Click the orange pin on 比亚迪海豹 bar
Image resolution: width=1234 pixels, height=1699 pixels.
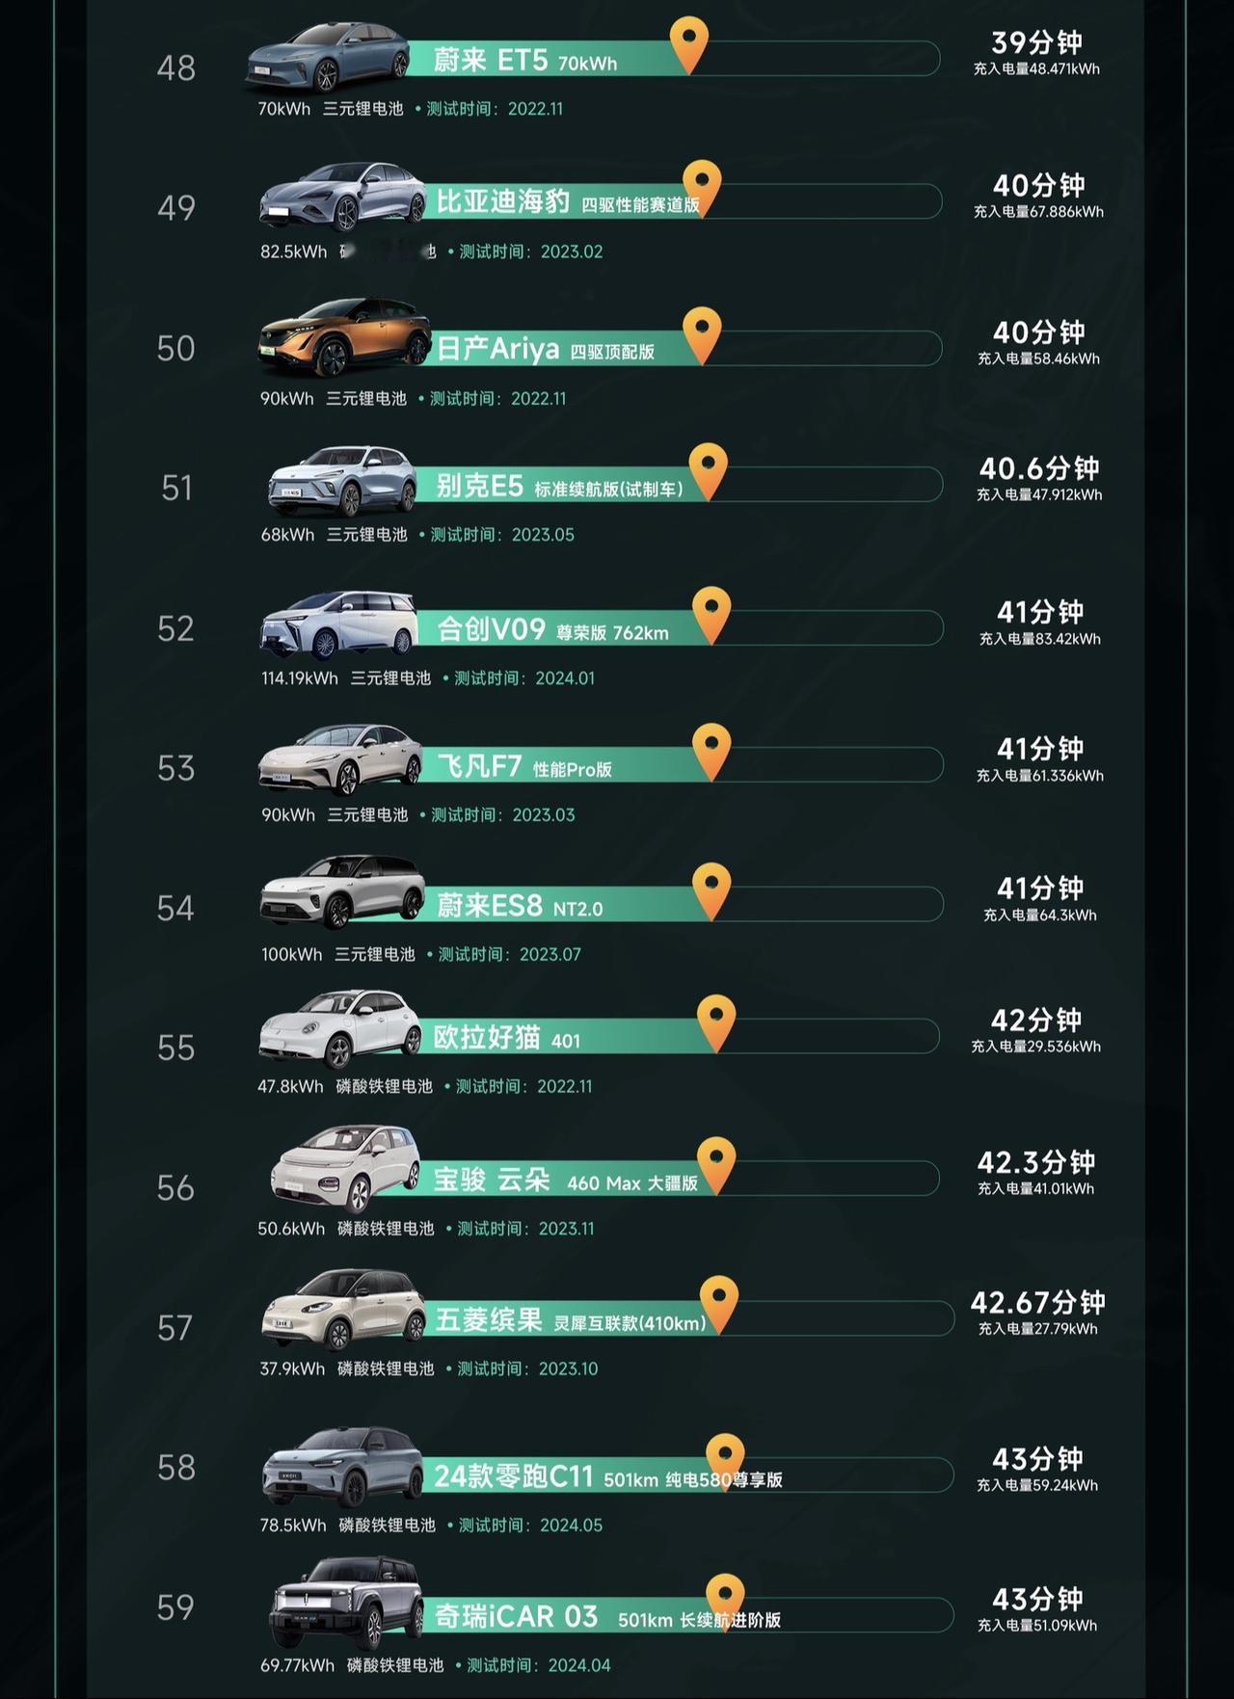coord(702,186)
